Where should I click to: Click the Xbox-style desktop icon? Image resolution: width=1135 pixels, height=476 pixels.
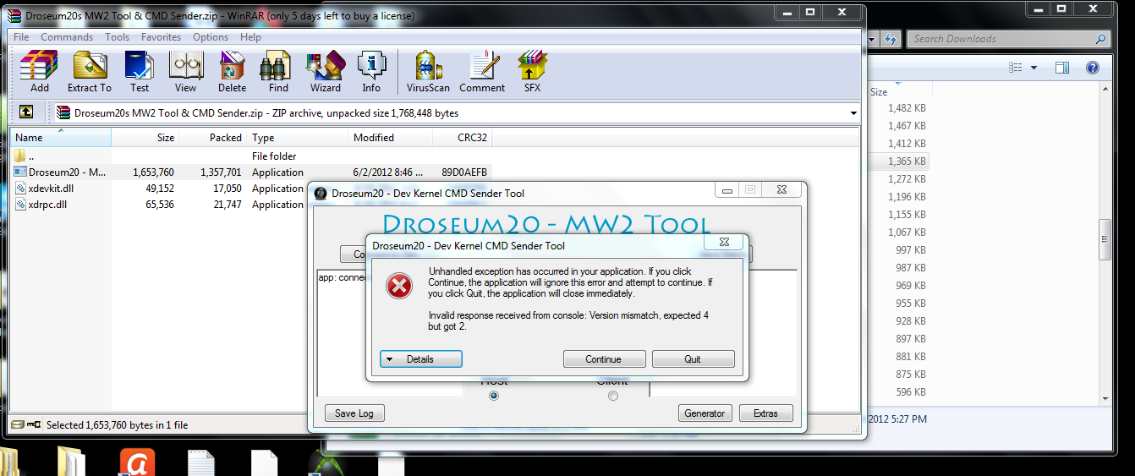[326, 464]
